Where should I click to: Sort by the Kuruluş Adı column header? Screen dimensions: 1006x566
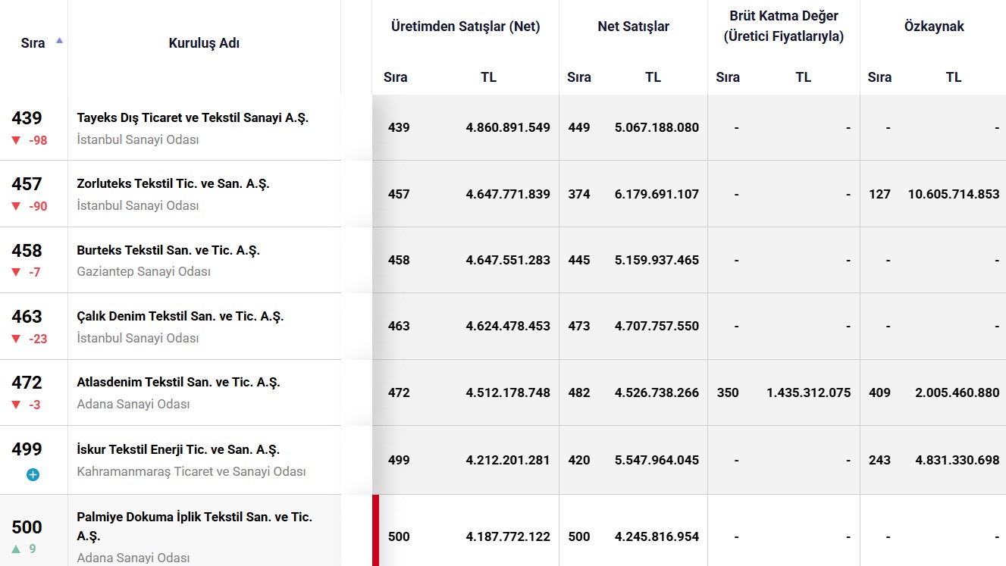(204, 43)
